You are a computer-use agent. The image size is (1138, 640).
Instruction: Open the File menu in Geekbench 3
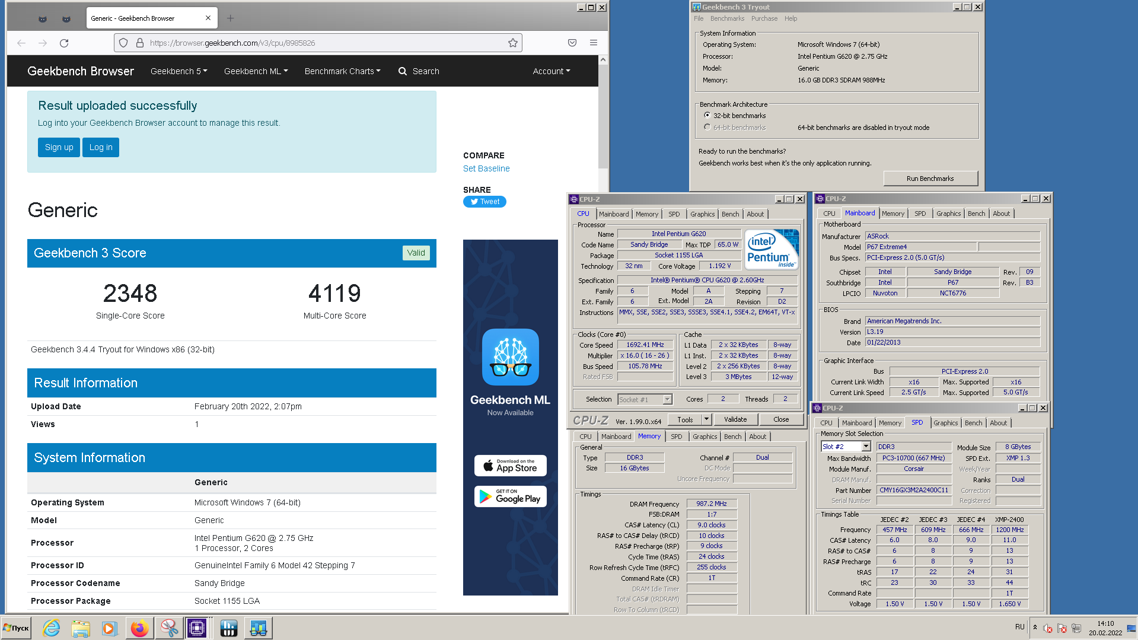pos(699,18)
